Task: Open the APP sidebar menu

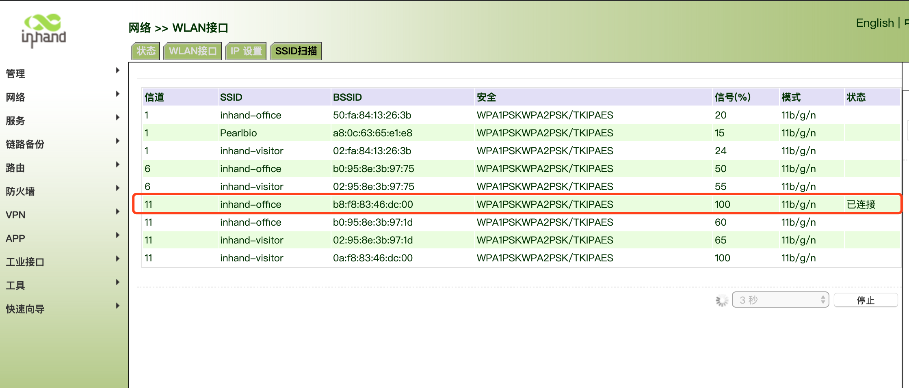Action: pos(15,239)
